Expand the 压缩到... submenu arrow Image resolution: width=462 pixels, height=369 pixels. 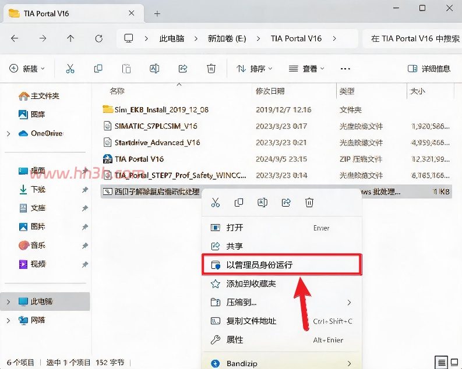tap(349, 303)
